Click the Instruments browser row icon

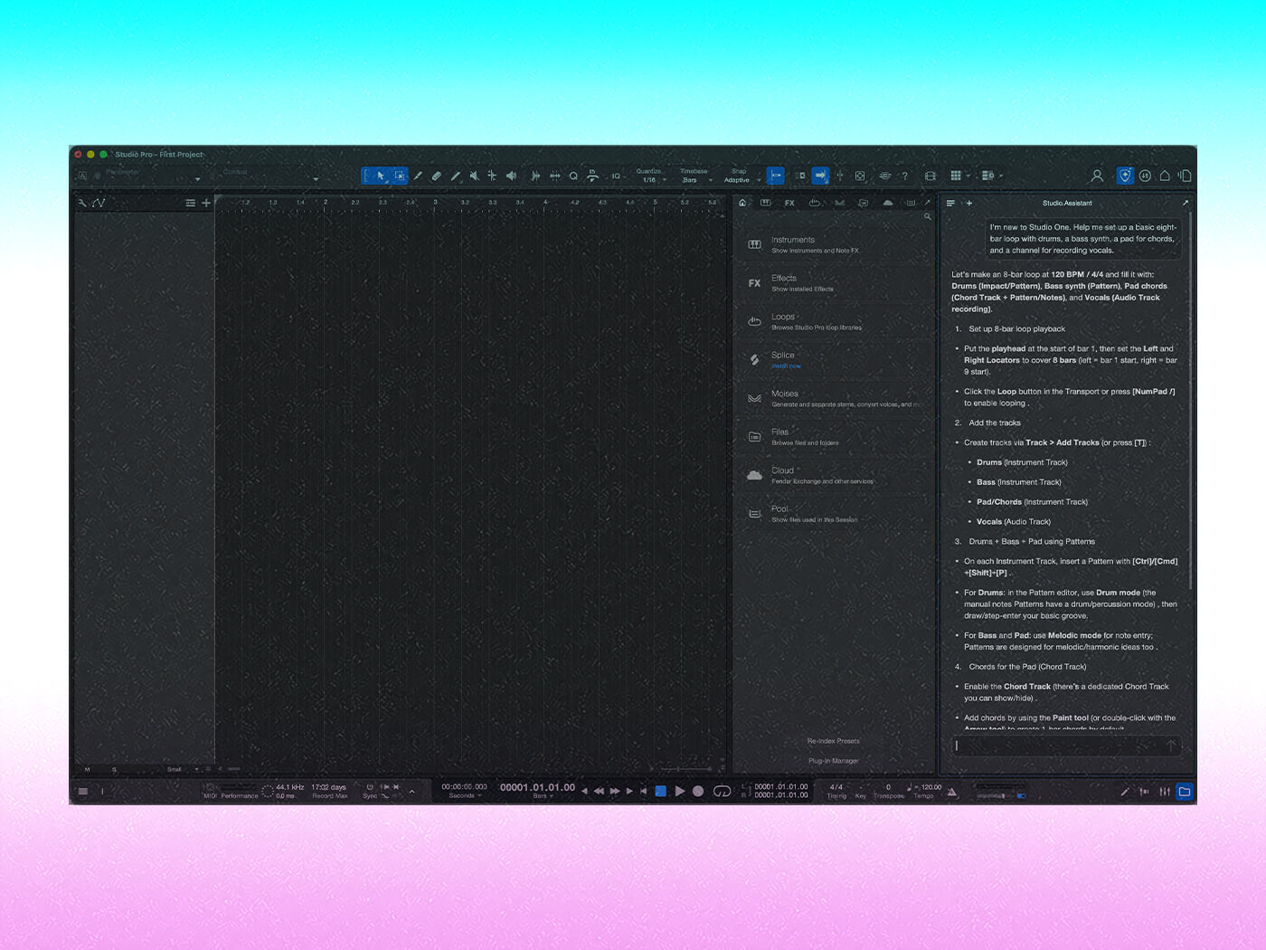coord(754,244)
